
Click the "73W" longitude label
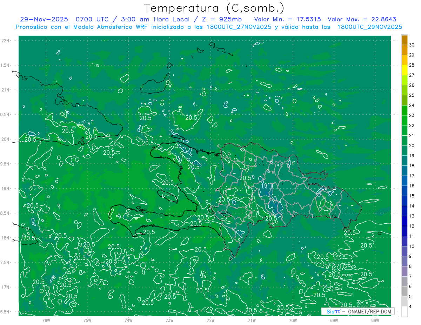click(169, 320)
